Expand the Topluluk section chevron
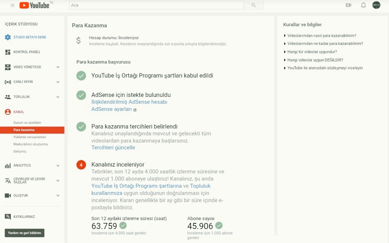The image size is (389, 243). click(58, 97)
